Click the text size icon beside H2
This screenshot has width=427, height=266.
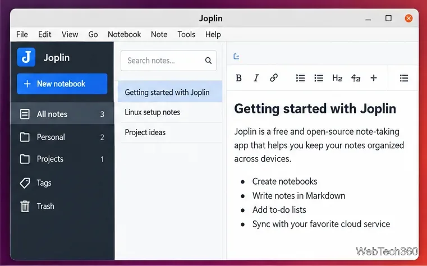355,78
